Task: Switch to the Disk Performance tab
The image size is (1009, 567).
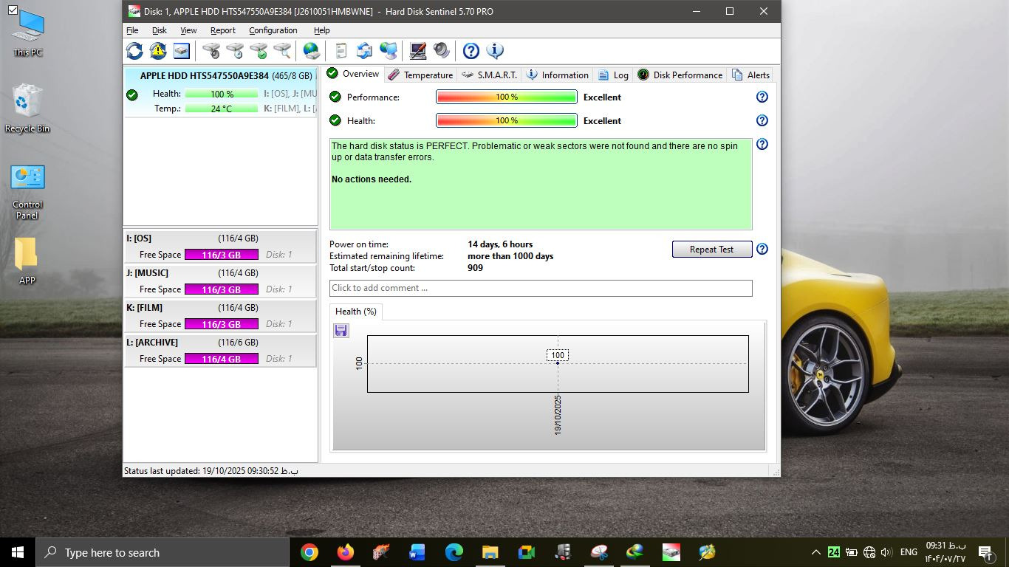Action: (680, 75)
